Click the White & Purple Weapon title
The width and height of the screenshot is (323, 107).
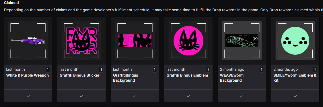[x=27, y=75]
